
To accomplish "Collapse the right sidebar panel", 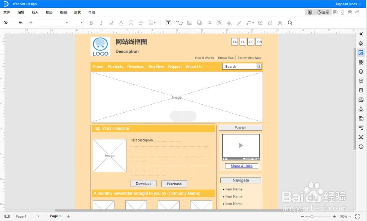I will click(x=361, y=34).
